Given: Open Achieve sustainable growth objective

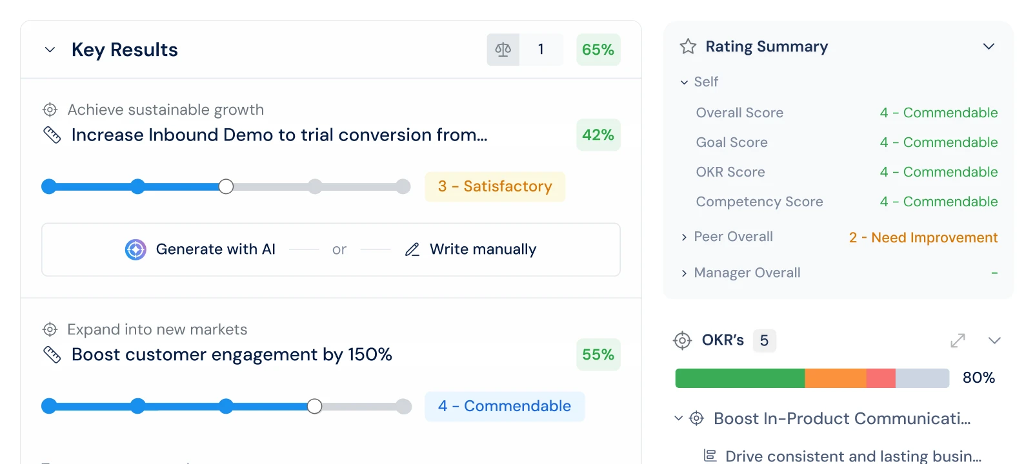Looking at the screenshot, I should point(166,110).
